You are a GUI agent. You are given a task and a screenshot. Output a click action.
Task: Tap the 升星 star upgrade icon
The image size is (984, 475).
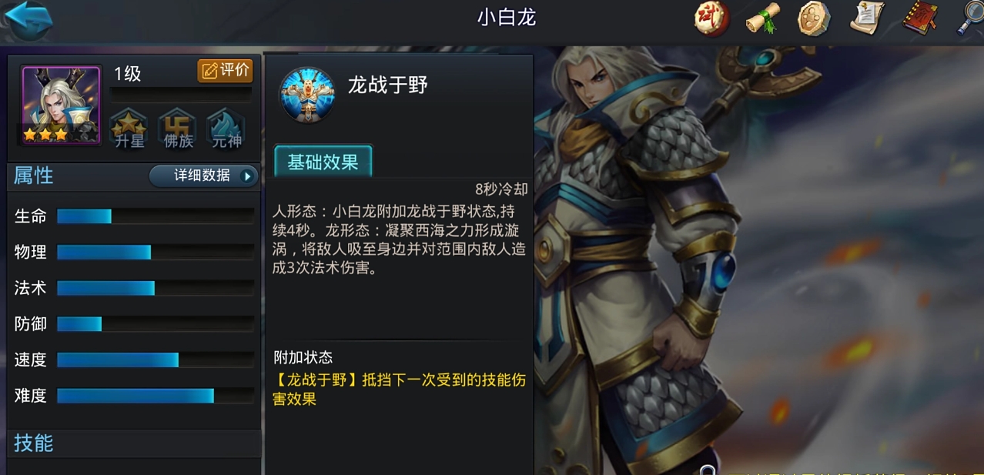[x=129, y=129]
